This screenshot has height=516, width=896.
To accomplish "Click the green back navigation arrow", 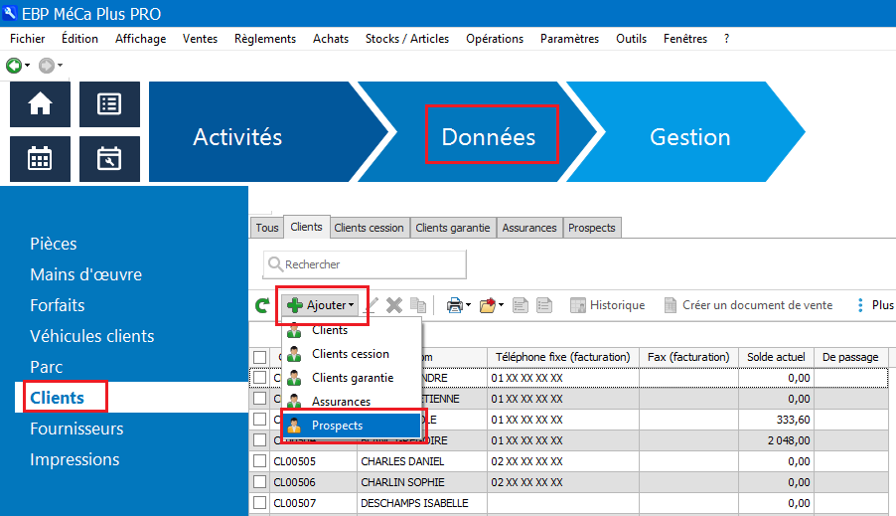I will [x=14, y=66].
